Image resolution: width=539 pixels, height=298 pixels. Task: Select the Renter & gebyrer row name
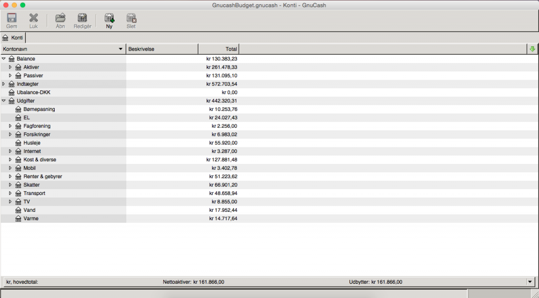click(43, 177)
